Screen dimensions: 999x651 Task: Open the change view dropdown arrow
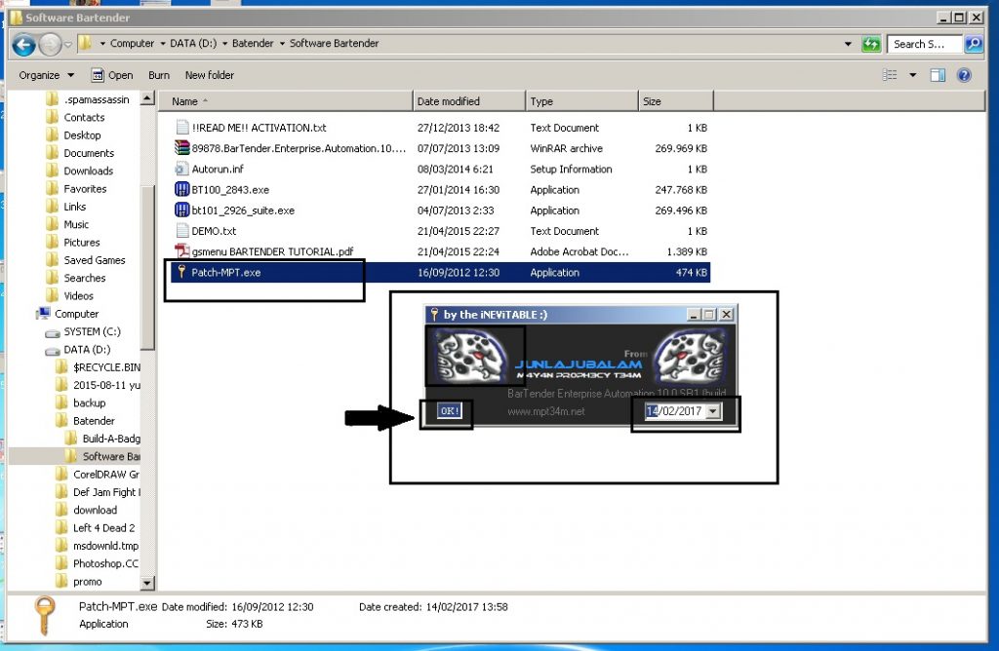pyautogui.click(x=912, y=76)
